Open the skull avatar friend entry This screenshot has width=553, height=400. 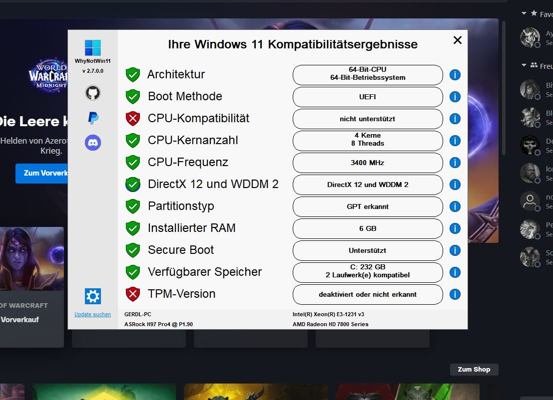[x=530, y=145]
